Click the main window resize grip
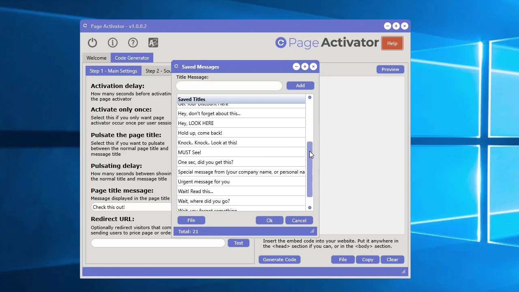 pyautogui.click(x=403, y=272)
